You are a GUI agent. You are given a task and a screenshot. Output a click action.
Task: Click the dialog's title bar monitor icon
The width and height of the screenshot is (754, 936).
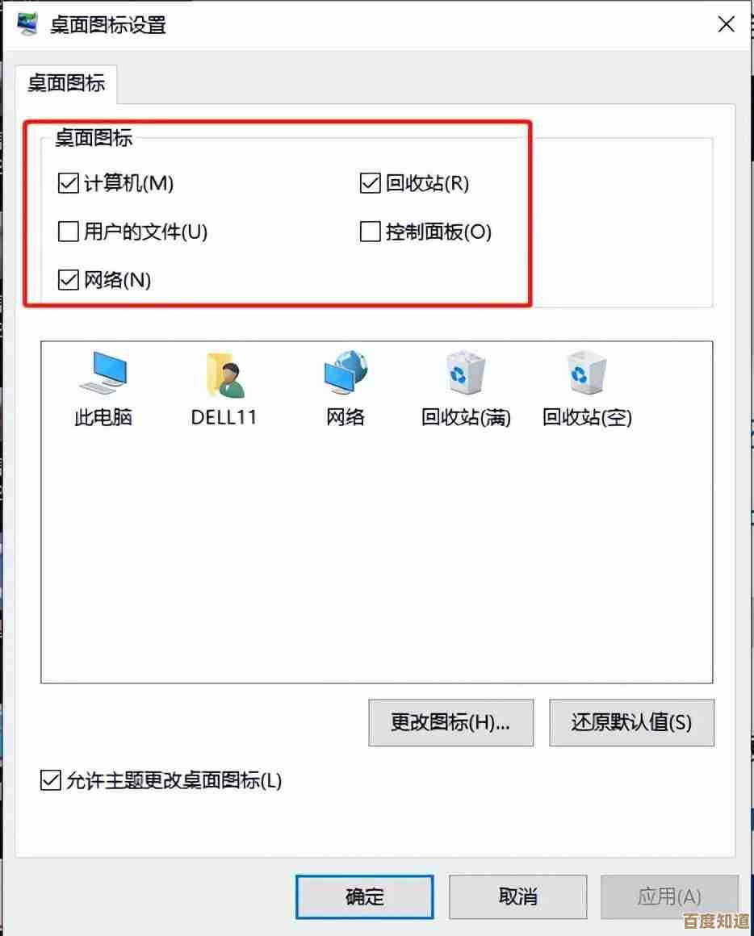(27, 24)
